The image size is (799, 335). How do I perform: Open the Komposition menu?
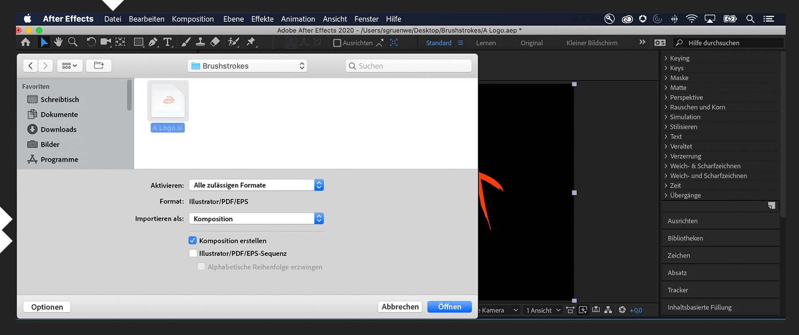[x=193, y=19]
